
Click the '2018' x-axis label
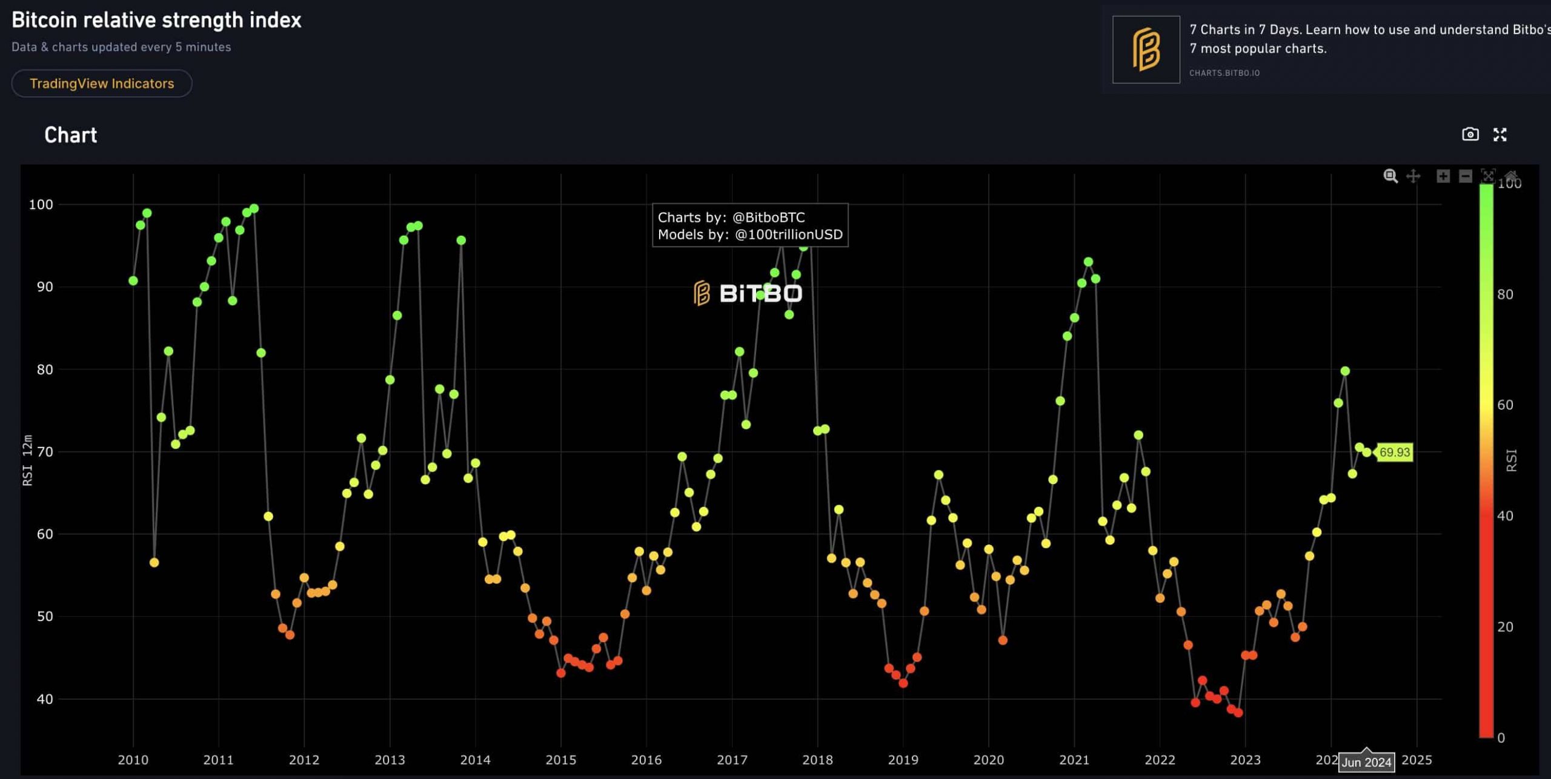818,760
